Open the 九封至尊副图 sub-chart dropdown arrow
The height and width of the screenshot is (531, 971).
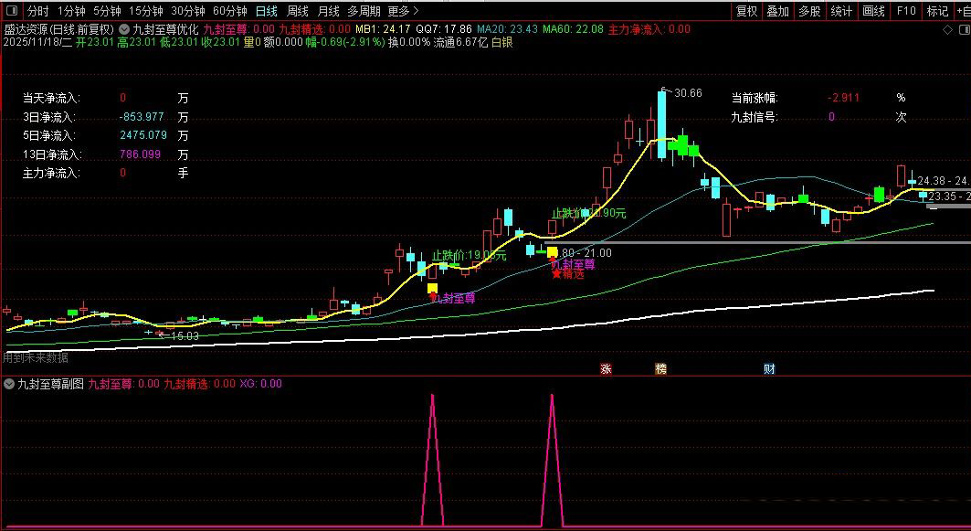coord(8,384)
